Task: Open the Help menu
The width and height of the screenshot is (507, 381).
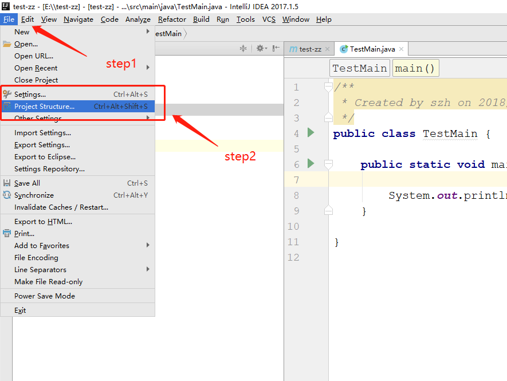Action: click(x=324, y=19)
